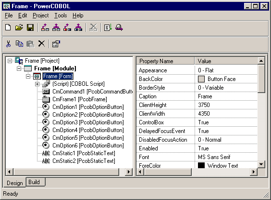Click the Property Name column header
Viewport: 271px width, 200px height.
click(165, 61)
